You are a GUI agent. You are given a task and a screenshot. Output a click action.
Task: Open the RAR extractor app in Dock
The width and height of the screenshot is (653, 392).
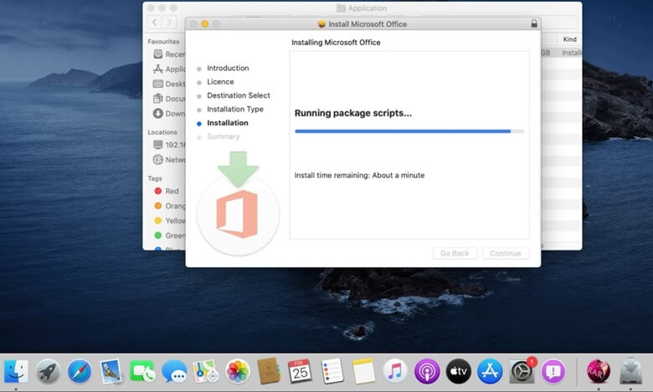599,371
